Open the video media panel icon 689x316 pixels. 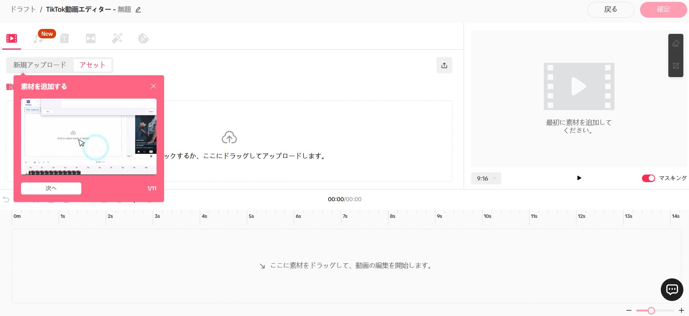[x=12, y=38]
